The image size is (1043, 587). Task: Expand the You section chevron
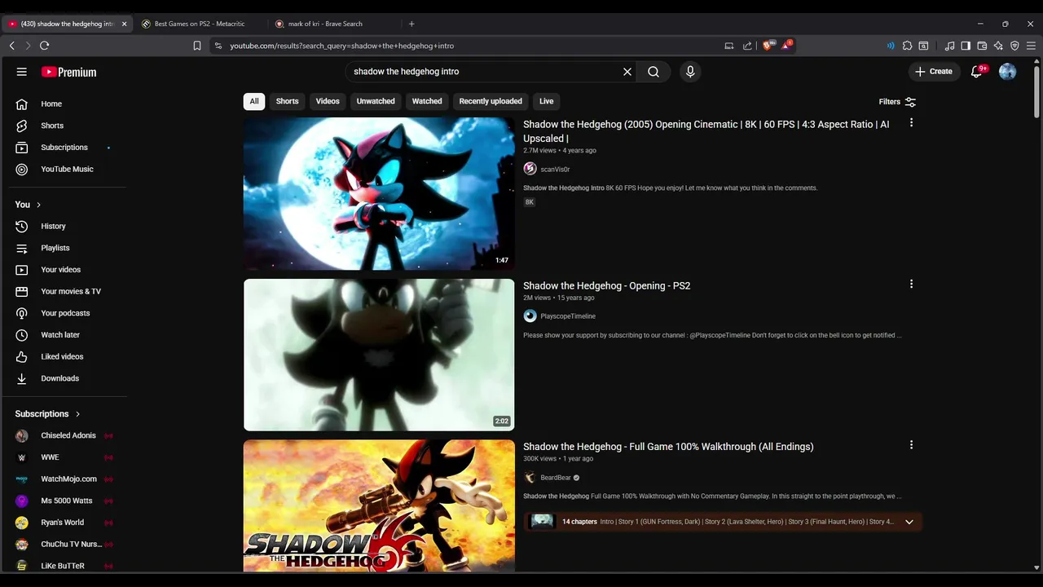38,205
